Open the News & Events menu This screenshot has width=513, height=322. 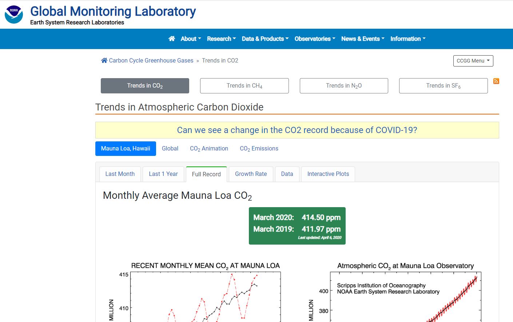point(362,39)
